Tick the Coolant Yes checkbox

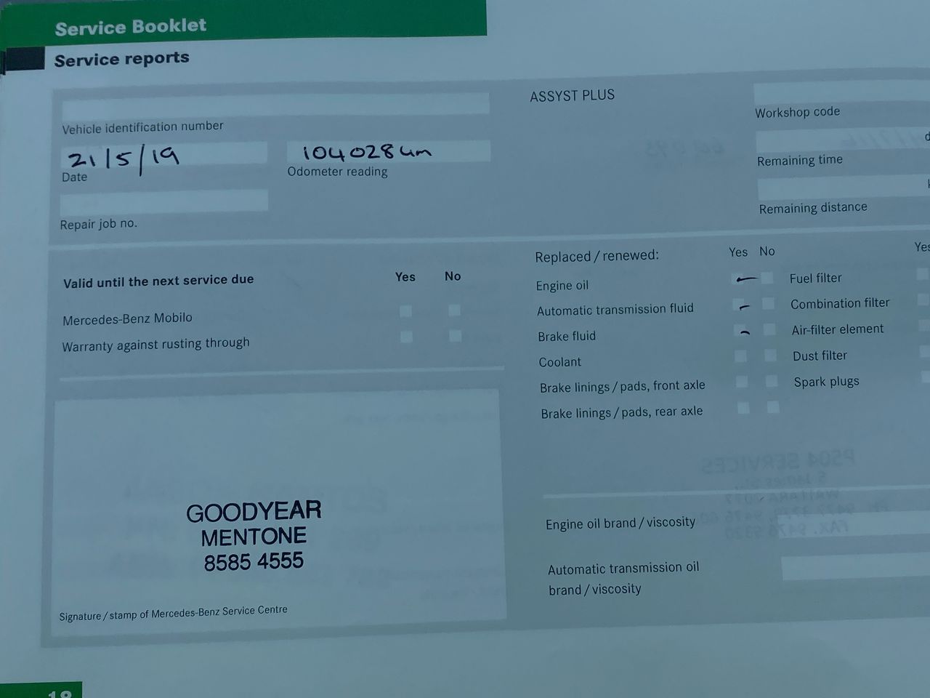click(x=740, y=356)
